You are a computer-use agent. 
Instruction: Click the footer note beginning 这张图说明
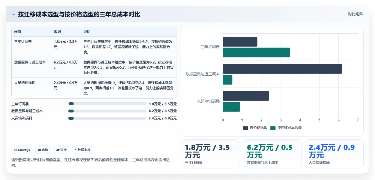(93, 163)
